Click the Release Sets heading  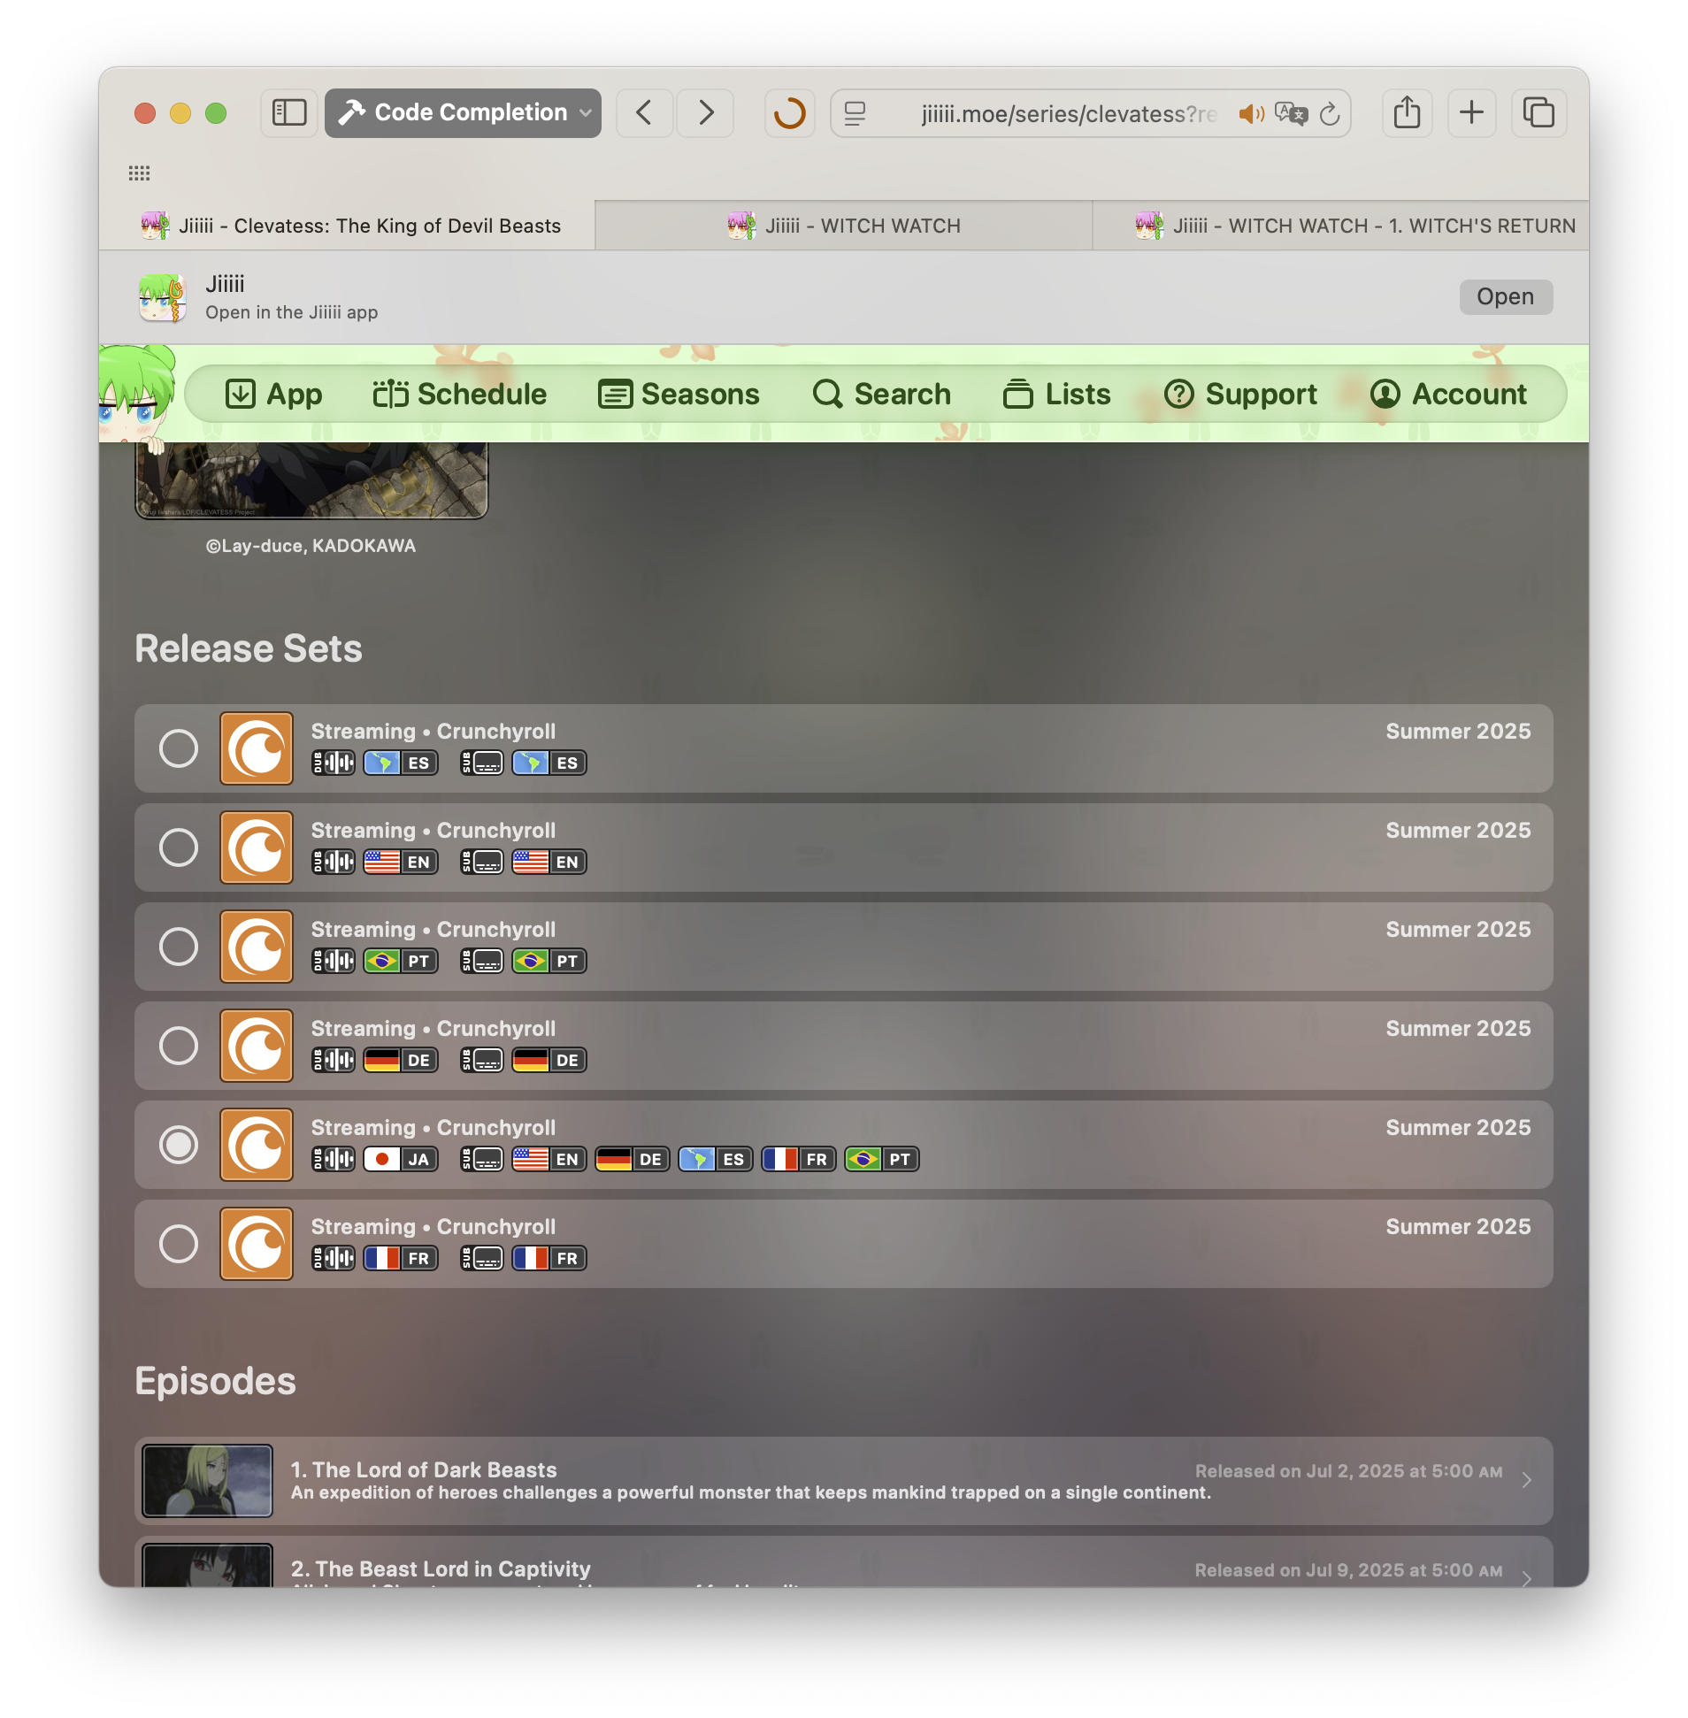(x=249, y=649)
